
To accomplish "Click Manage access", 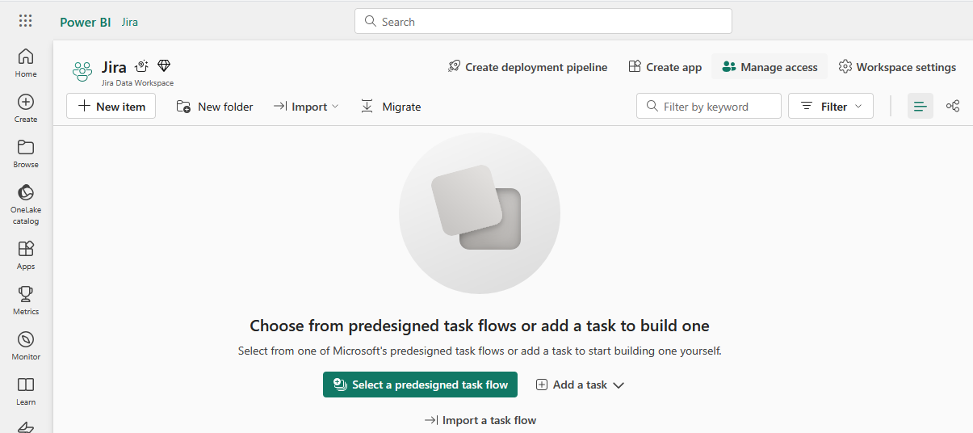I will click(770, 67).
